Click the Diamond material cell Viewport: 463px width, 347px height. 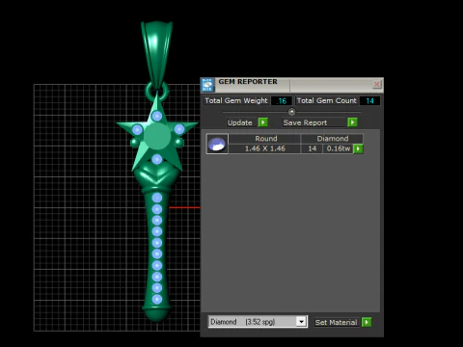tap(333, 139)
